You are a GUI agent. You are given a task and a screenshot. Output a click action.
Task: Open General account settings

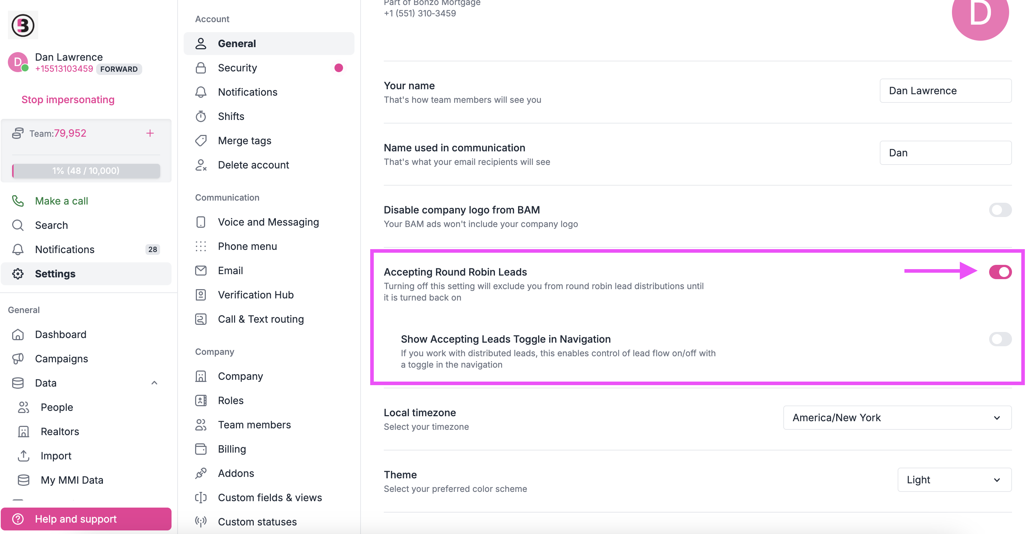click(269, 43)
